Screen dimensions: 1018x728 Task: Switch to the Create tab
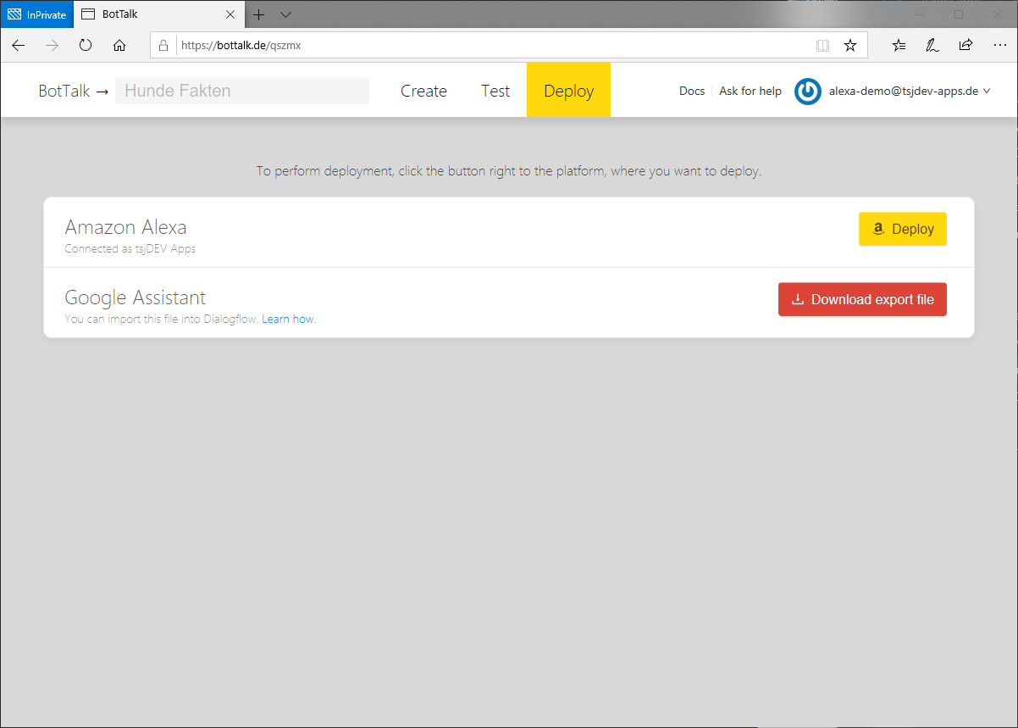(423, 91)
